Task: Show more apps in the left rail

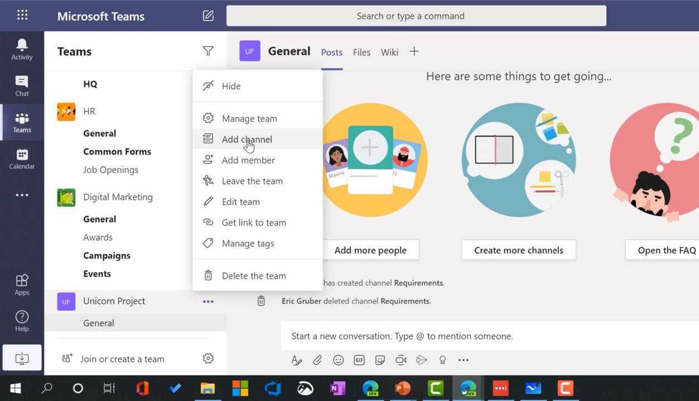Action: point(22,195)
